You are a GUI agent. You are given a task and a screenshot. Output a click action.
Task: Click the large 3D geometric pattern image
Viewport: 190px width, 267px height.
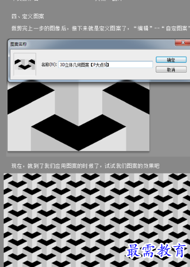click(79, 116)
